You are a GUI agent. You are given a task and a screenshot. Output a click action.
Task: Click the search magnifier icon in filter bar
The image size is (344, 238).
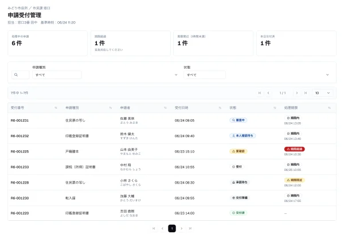point(16,75)
